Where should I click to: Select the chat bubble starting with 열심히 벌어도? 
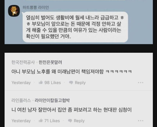(x=75, y=27)
